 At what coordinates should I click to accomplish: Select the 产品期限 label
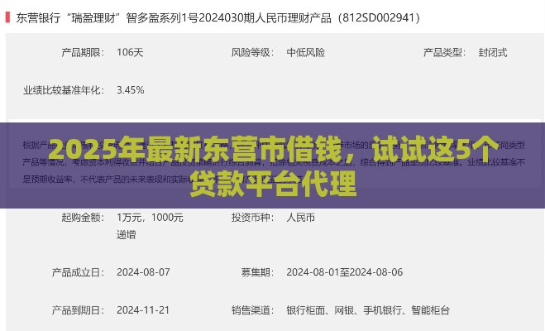pos(83,52)
